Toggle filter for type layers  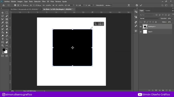[x=163, y=15]
